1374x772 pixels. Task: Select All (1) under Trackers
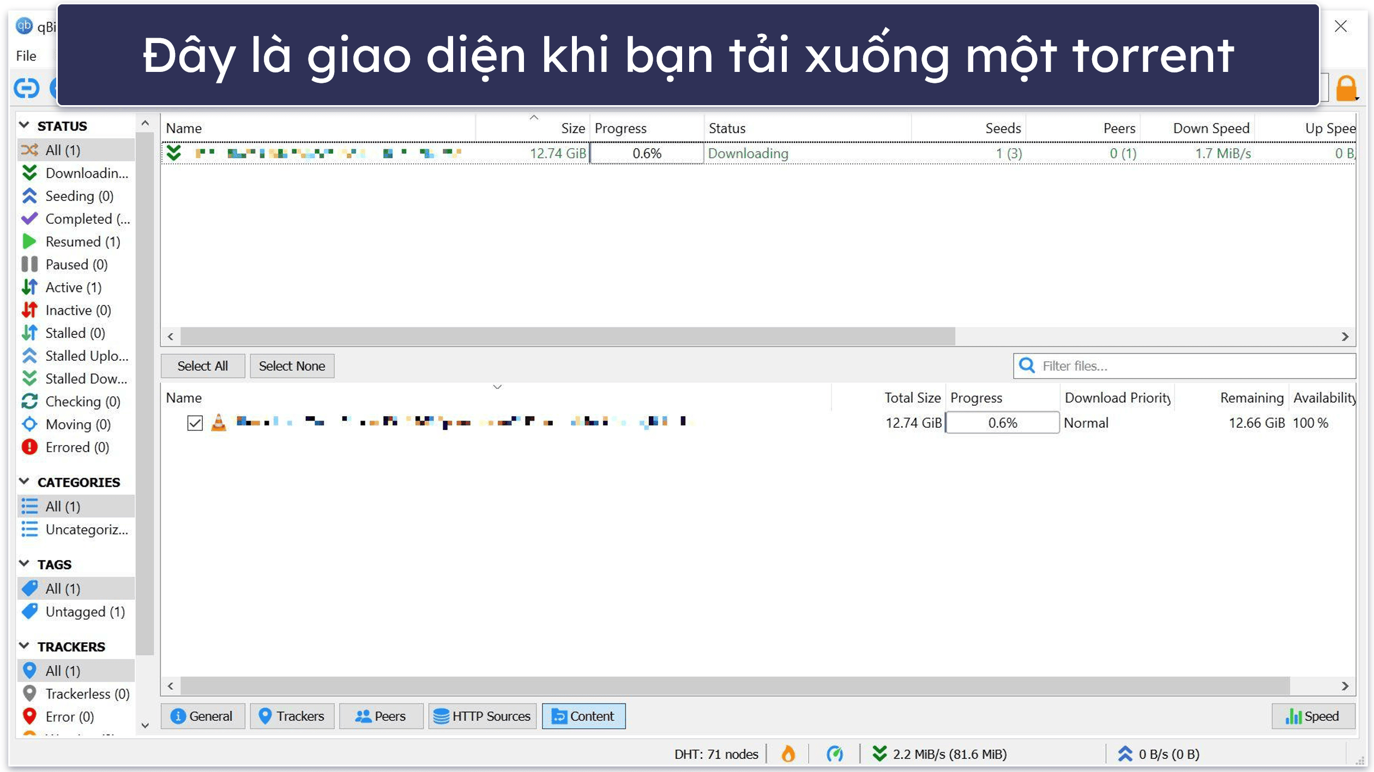coord(76,671)
